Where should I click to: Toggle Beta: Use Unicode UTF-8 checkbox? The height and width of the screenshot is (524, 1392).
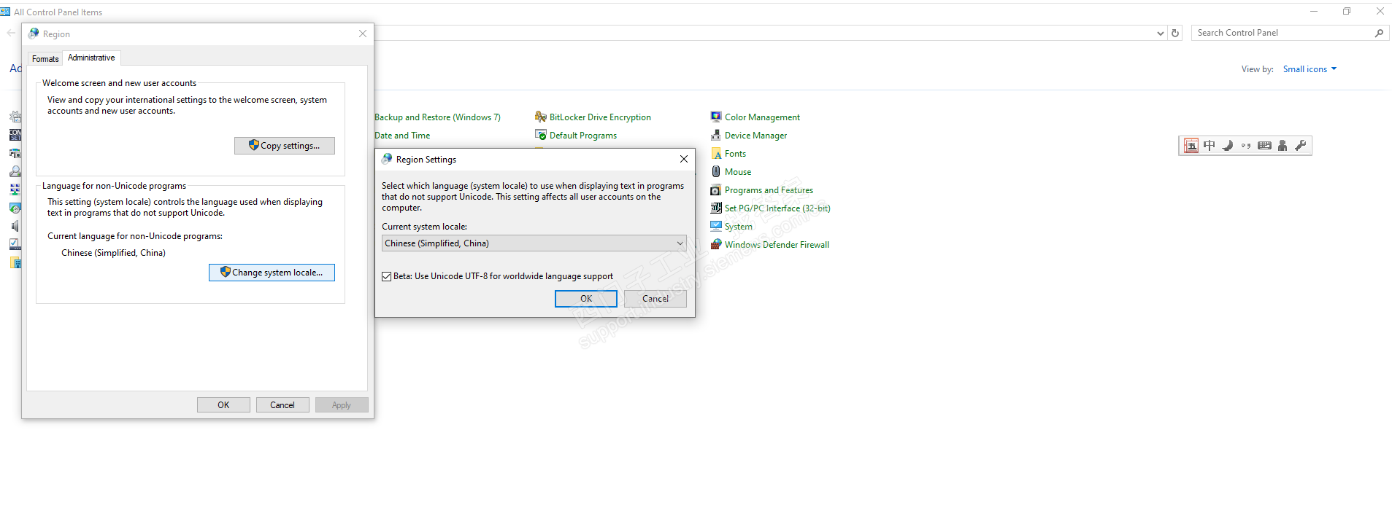pyautogui.click(x=387, y=276)
